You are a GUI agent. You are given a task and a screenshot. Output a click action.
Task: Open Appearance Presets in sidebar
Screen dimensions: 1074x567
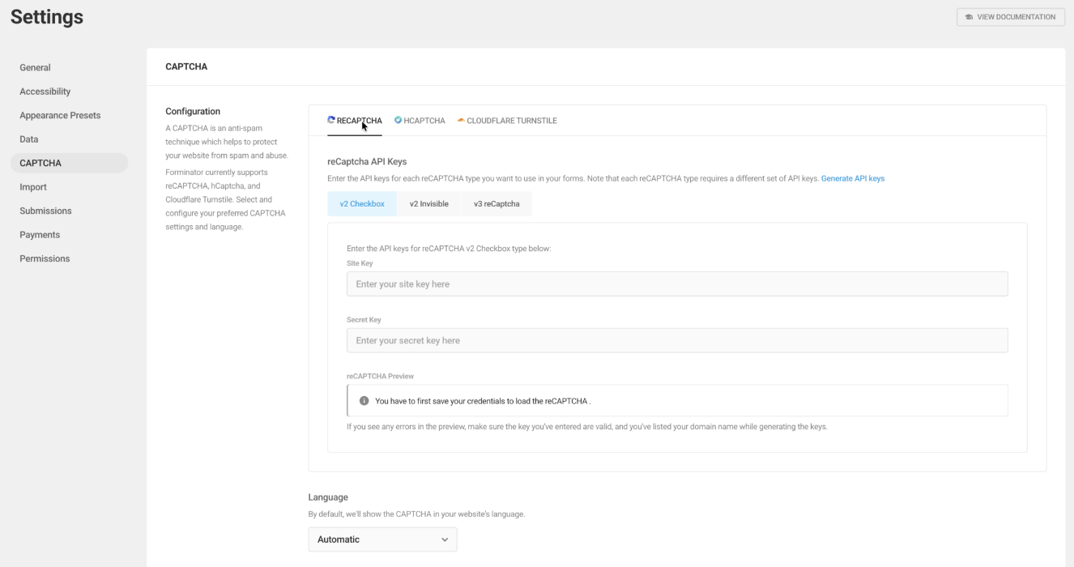60,116
